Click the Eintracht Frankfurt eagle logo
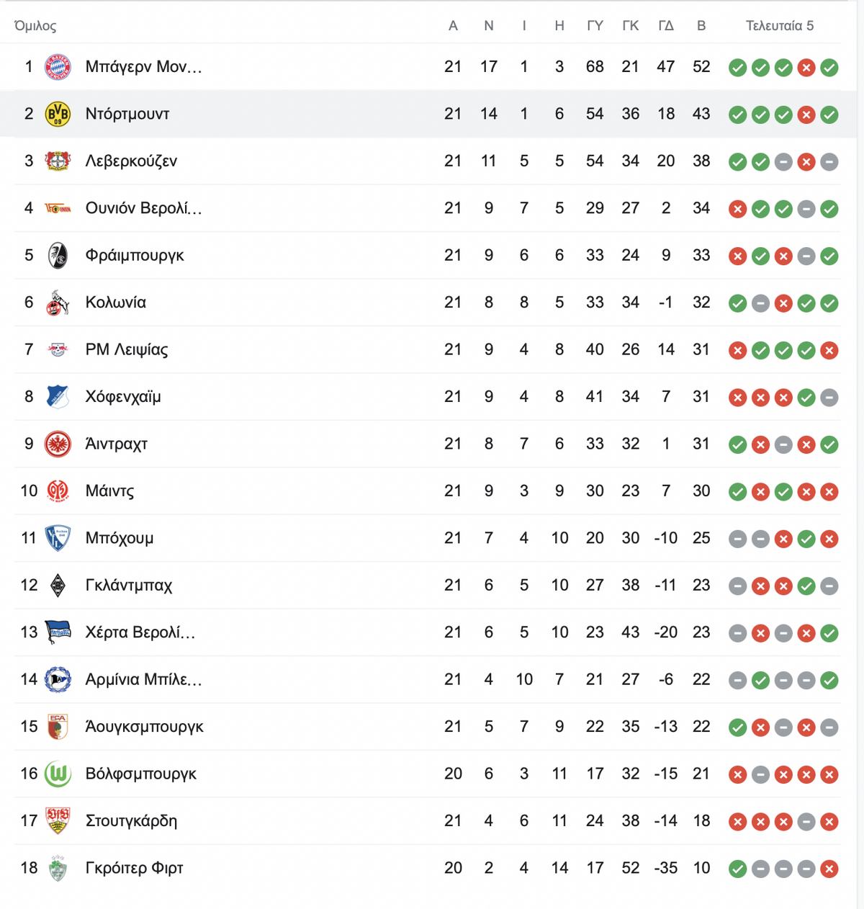The width and height of the screenshot is (864, 909). click(x=58, y=444)
